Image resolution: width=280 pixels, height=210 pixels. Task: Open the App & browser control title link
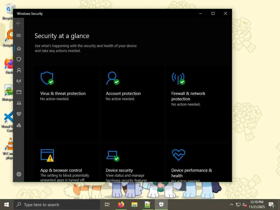[x=61, y=170]
